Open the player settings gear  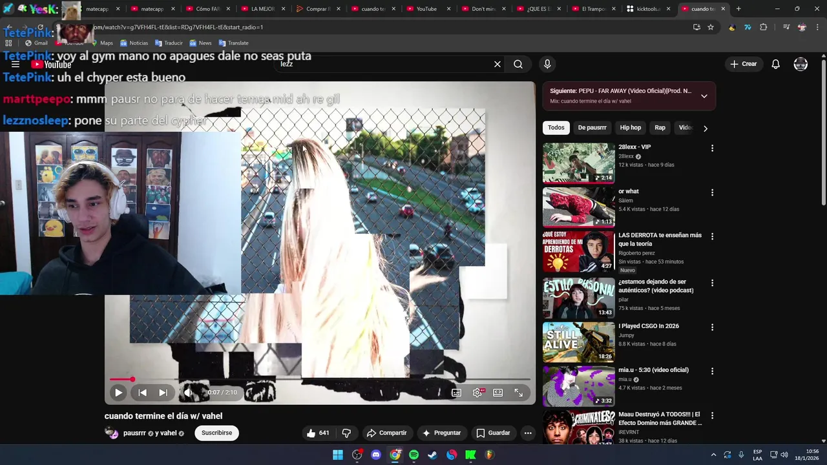[x=477, y=393]
